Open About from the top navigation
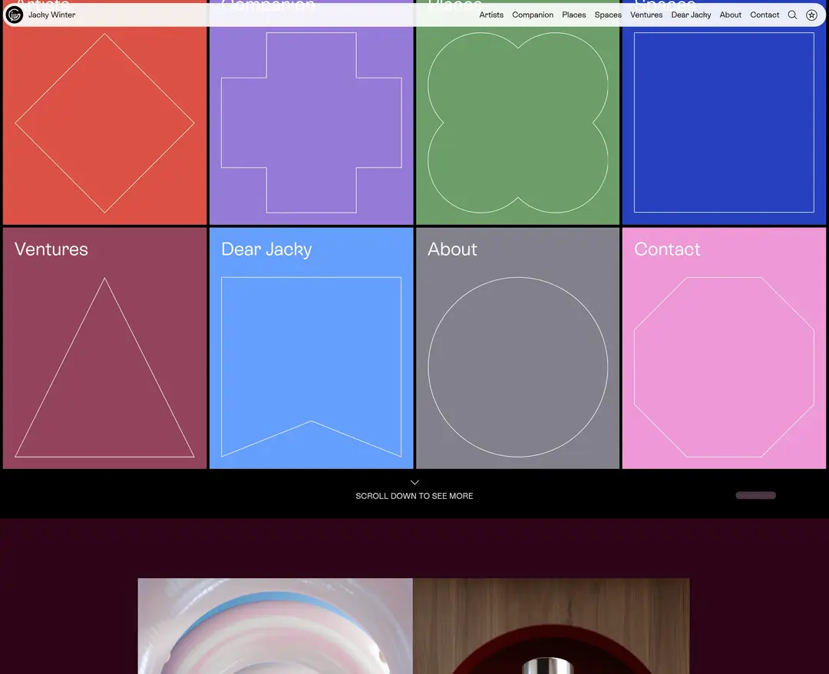The width and height of the screenshot is (829, 674). 730,15
